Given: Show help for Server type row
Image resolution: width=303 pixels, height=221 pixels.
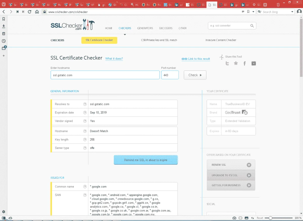Looking at the screenshot, I should coord(85,148).
